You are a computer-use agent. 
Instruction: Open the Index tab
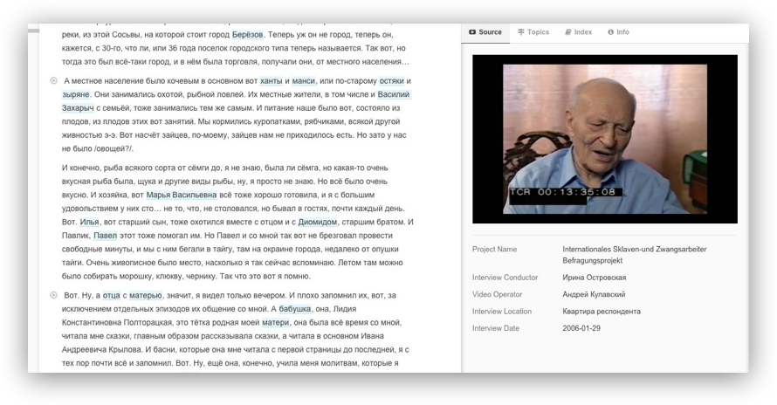coord(578,32)
